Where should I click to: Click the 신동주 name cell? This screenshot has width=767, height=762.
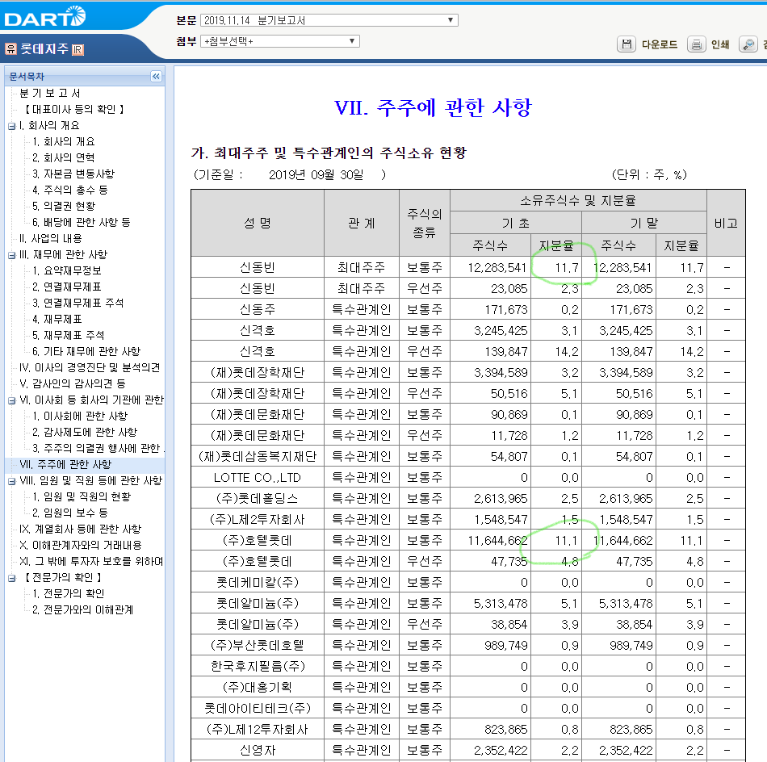(258, 310)
